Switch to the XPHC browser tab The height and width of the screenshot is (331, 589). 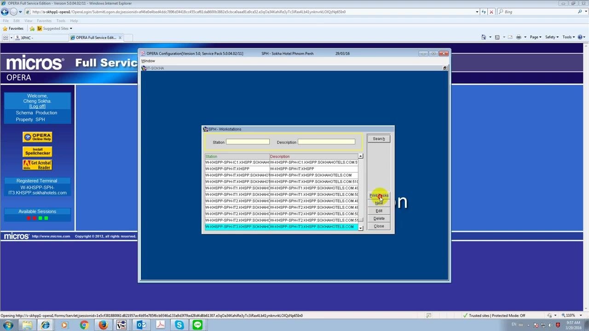coord(40,38)
